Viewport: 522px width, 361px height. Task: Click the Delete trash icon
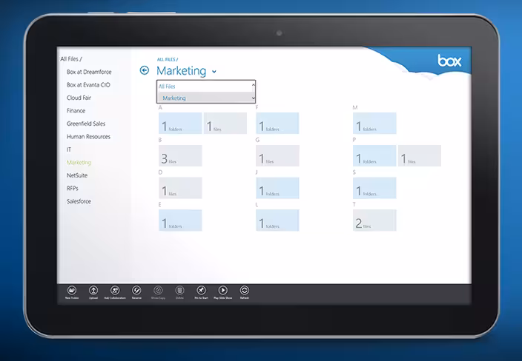(179, 291)
